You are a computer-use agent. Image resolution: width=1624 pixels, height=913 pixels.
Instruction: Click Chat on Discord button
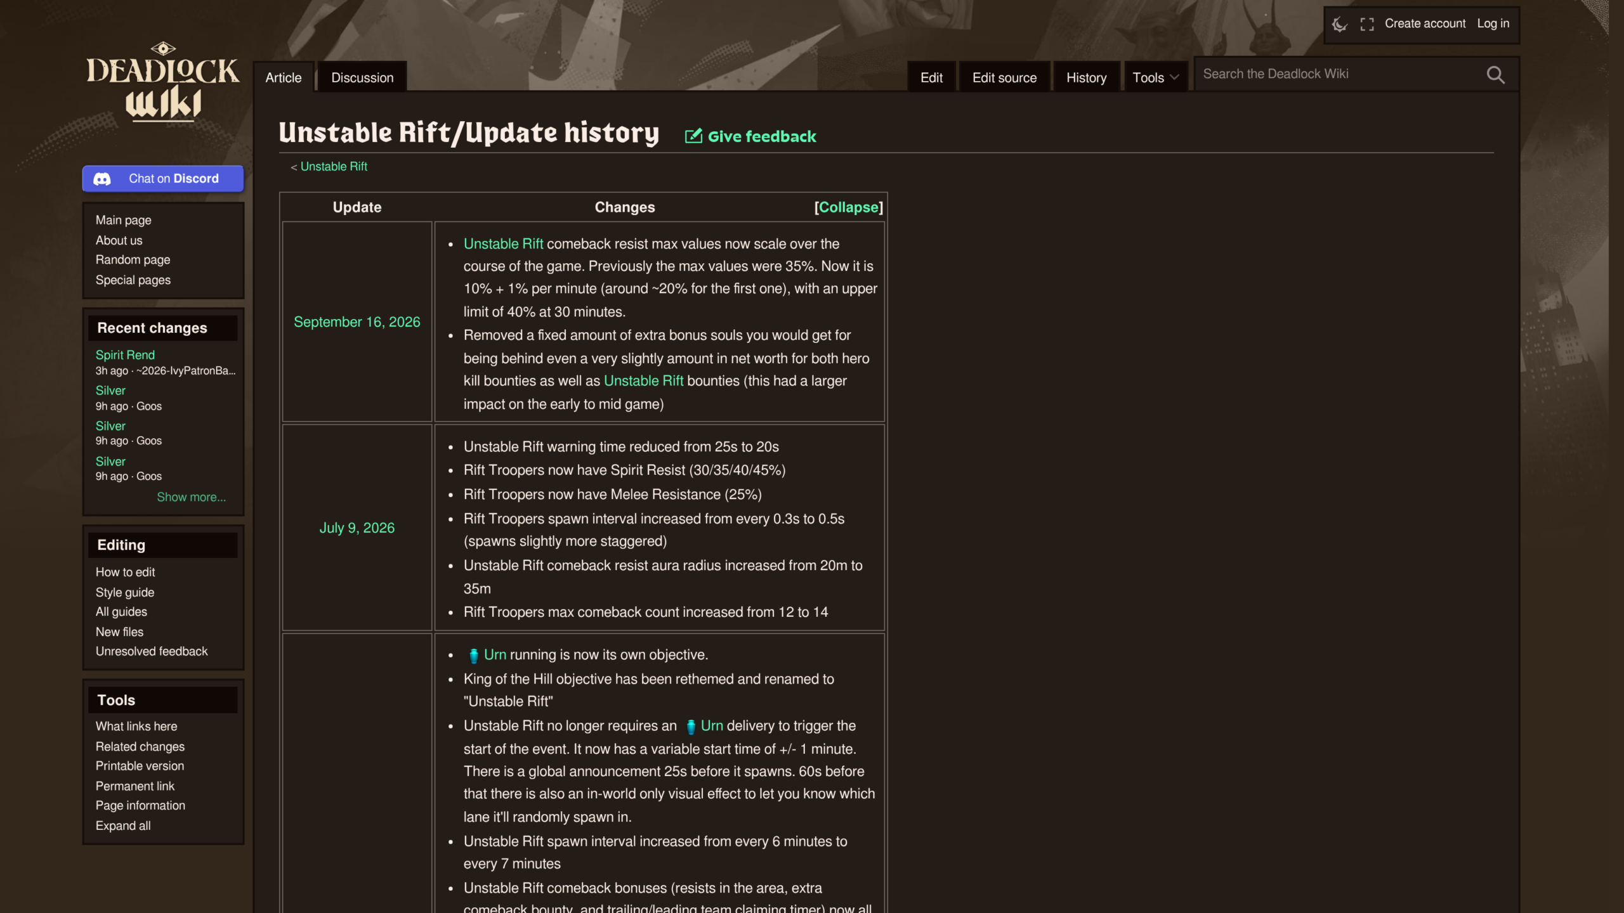[x=163, y=179]
